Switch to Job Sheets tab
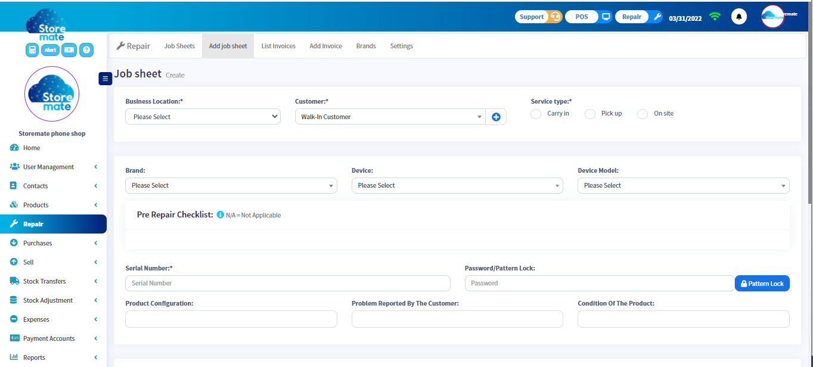 [179, 46]
